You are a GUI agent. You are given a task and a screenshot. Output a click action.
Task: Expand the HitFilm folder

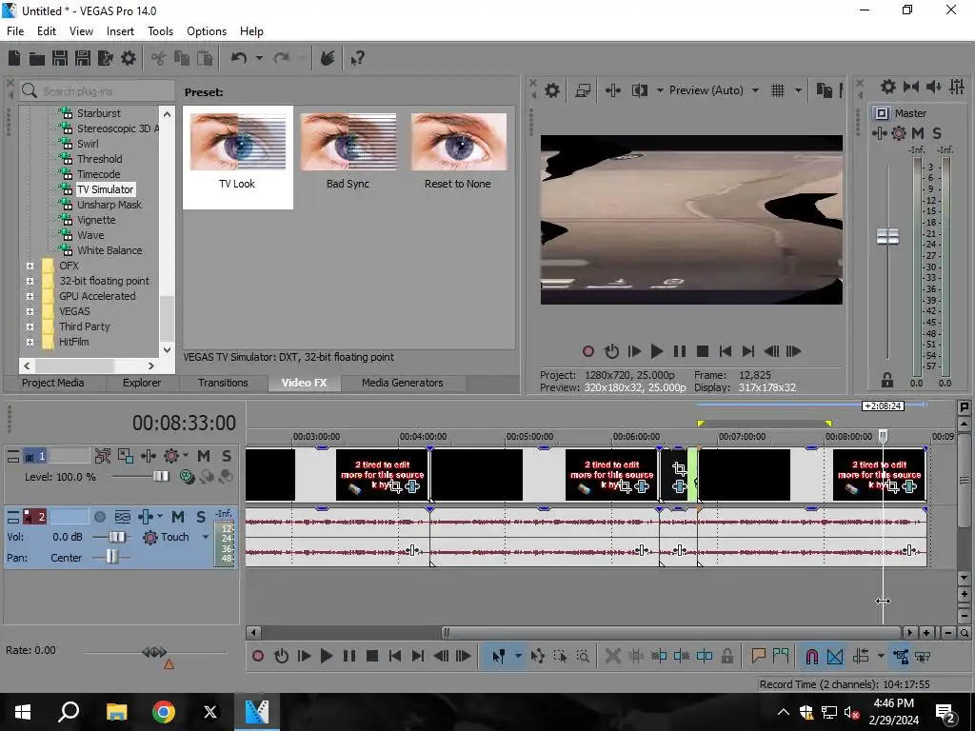tap(30, 342)
